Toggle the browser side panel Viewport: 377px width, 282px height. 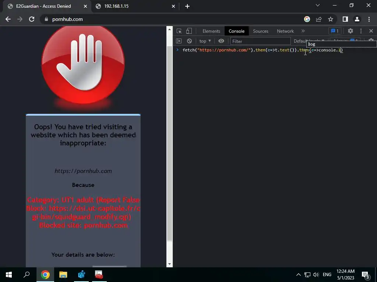click(x=345, y=19)
